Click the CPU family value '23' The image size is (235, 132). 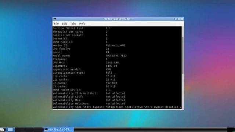(x=107, y=49)
